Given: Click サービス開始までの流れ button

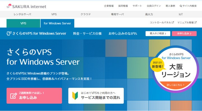Looking at the screenshot, I should click(x=96, y=96).
